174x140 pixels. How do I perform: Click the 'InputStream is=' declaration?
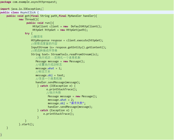(43, 47)
